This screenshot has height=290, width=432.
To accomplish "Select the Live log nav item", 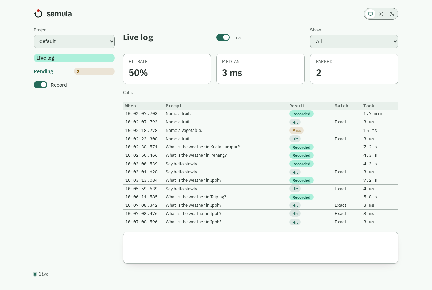I will pyautogui.click(x=74, y=58).
